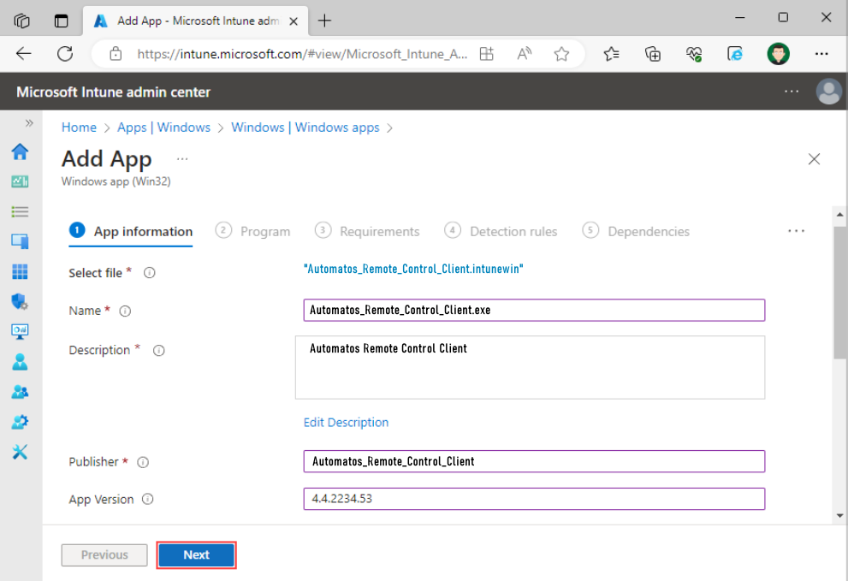Switch to the Program step tab
Screen dimensions: 848x581
tap(253, 232)
